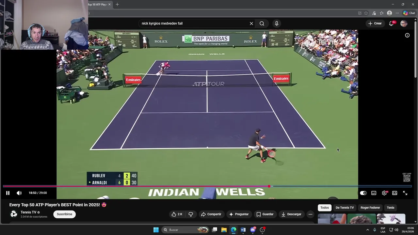Screen dimensions: 418x235
Task: Click the Edge apps grid icon in address bar
Action: pos(360,13)
